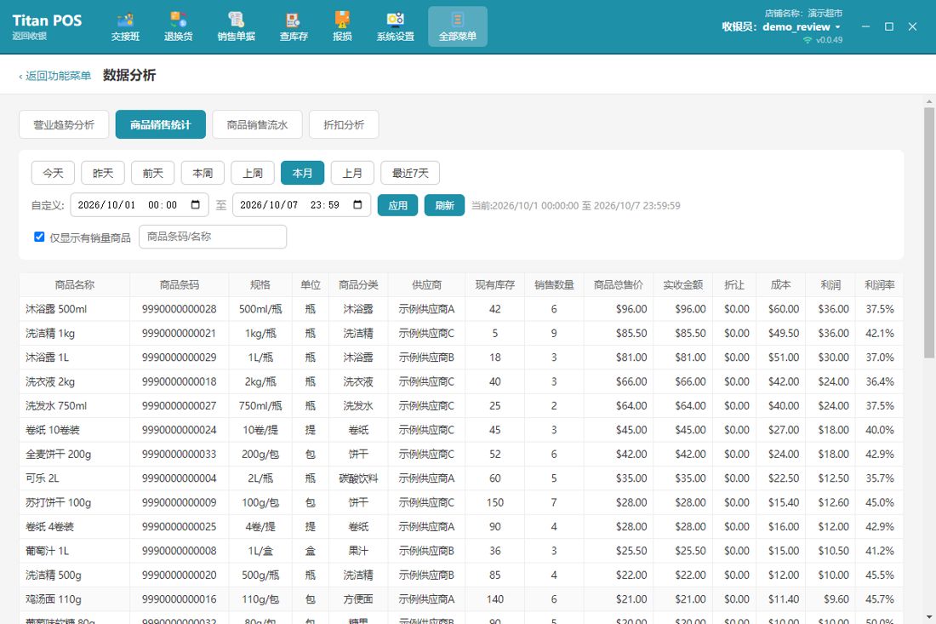Open the 销售单据 sales receipts icon
The width and height of the screenshot is (936, 624).
pos(236,27)
